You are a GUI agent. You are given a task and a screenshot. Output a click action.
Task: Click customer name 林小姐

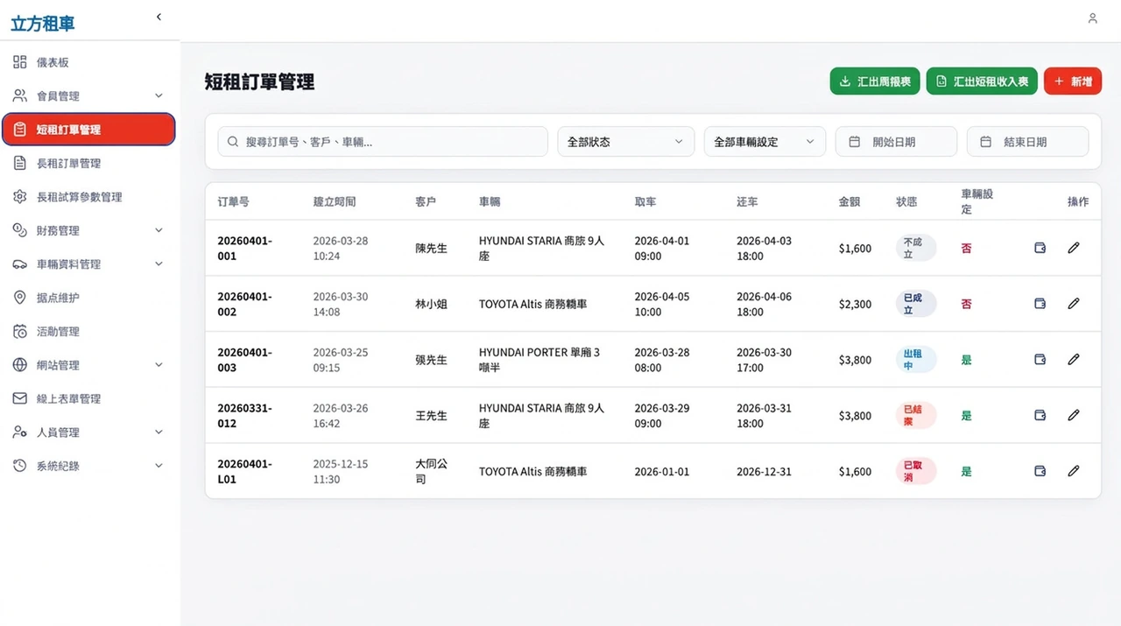(x=431, y=304)
